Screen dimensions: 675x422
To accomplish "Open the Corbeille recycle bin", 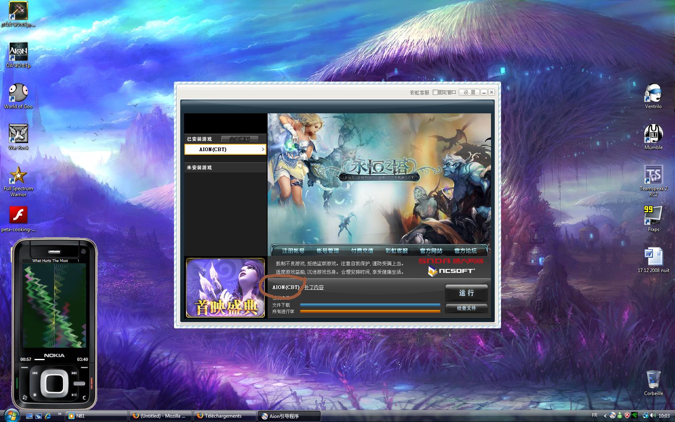I will point(653,383).
